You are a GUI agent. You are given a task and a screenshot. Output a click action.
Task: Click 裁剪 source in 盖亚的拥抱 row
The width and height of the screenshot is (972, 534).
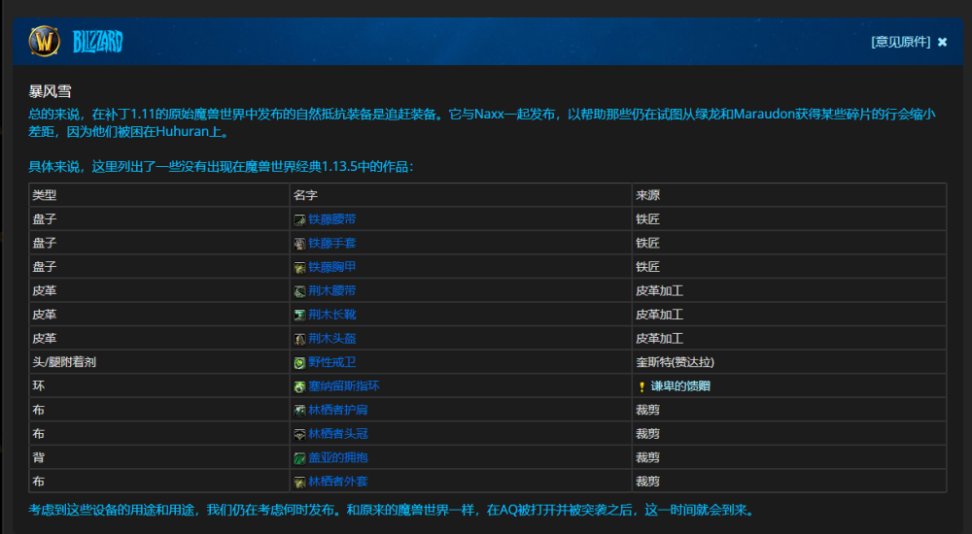(647, 457)
